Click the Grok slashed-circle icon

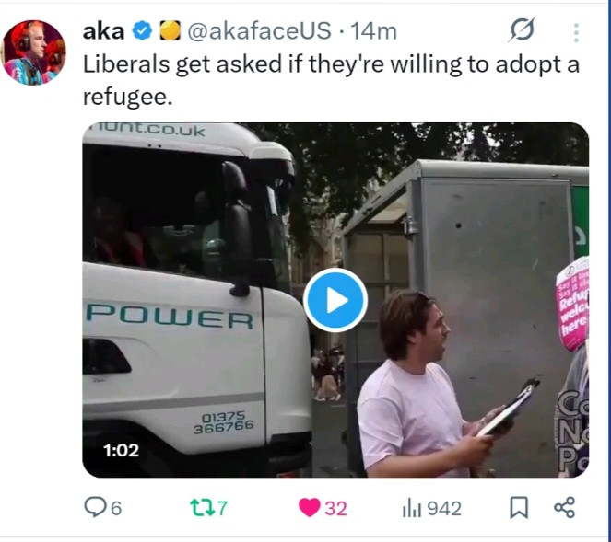[x=523, y=29]
